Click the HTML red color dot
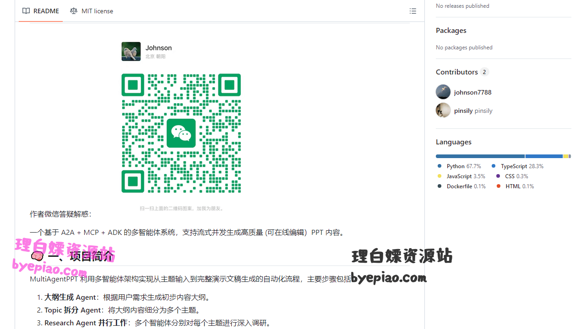586x329 pixels. coord(499,186)
